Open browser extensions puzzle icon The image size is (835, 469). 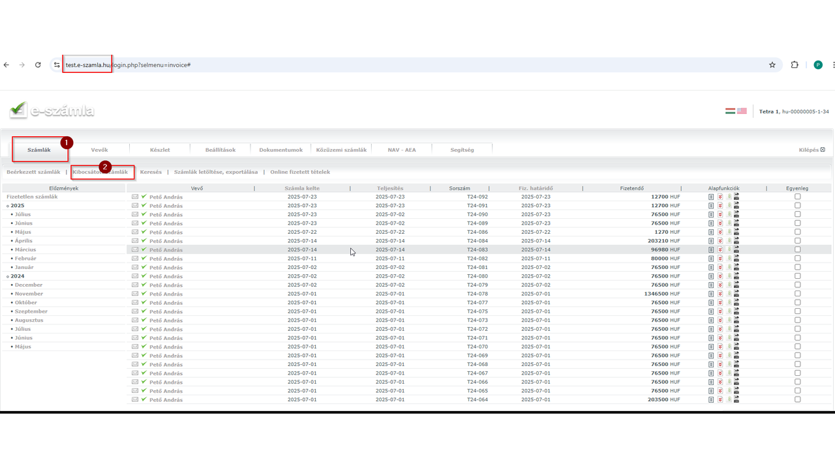click(795, 65)
